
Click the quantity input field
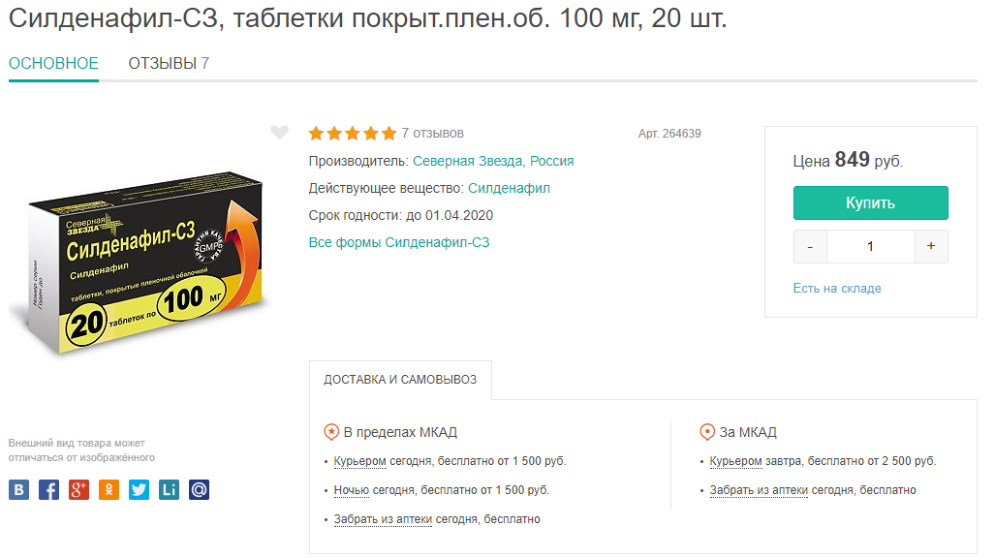coord(871,246)
